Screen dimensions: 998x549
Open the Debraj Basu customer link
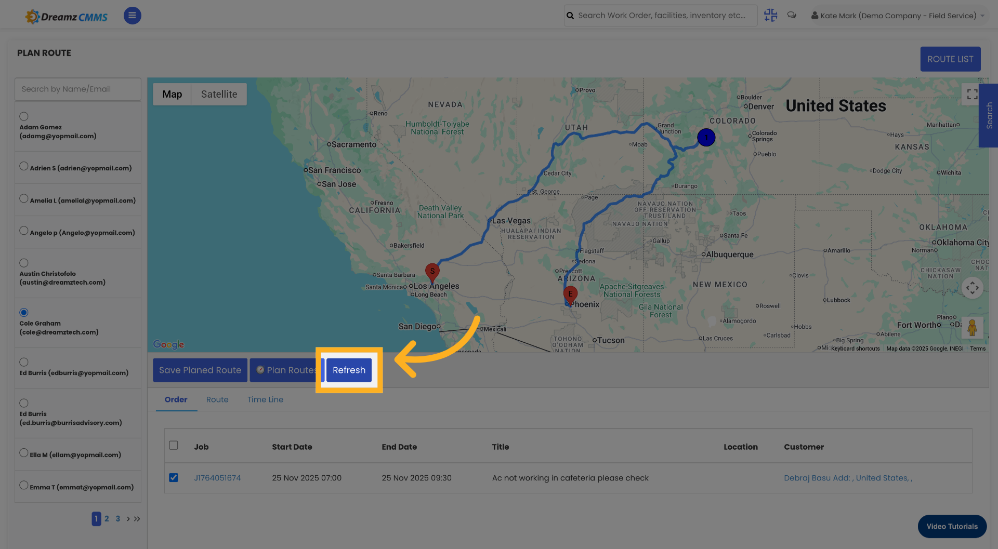[x=848, y=477]
